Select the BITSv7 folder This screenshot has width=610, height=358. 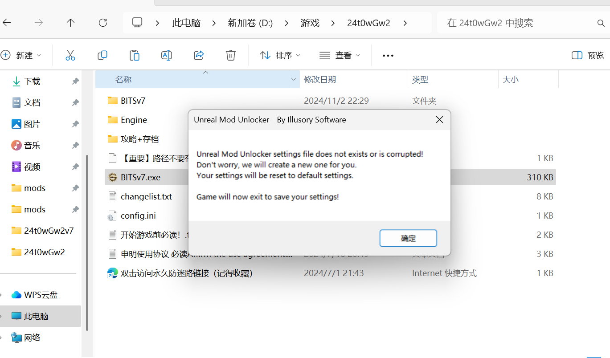tap(133, 101)
